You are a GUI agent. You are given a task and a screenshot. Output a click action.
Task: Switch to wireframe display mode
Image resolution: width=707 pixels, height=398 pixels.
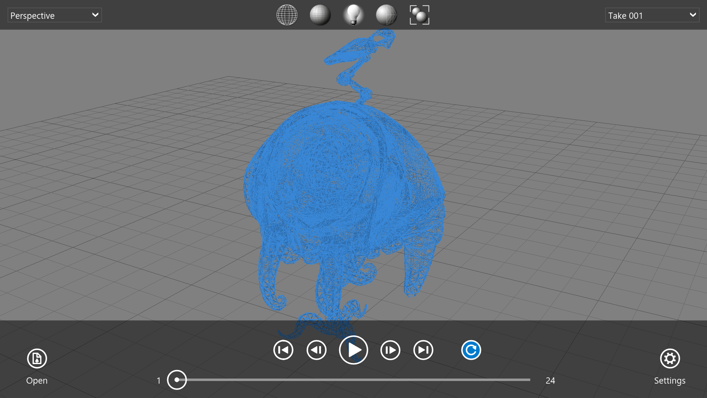[x=287, y=15]
